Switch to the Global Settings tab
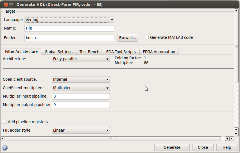The width and height of the screenshot is (240, 153). [x=58, y=52]
